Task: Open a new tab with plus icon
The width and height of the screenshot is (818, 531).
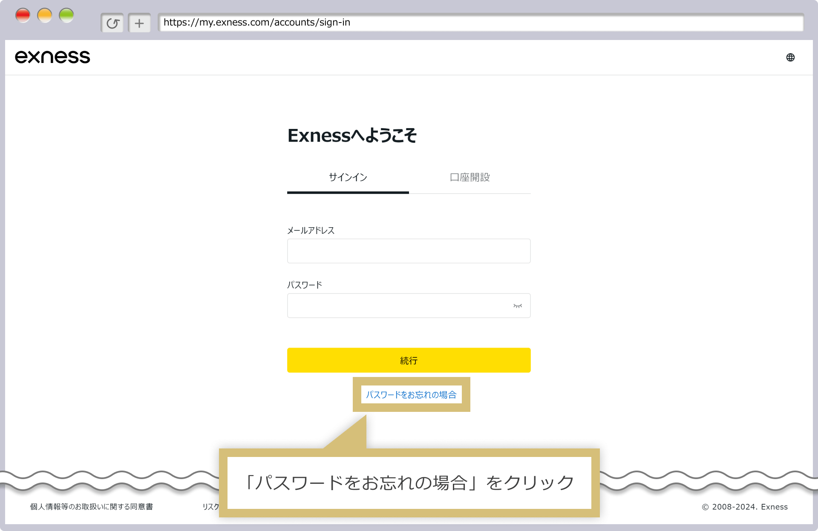Action: pos(139,23)
